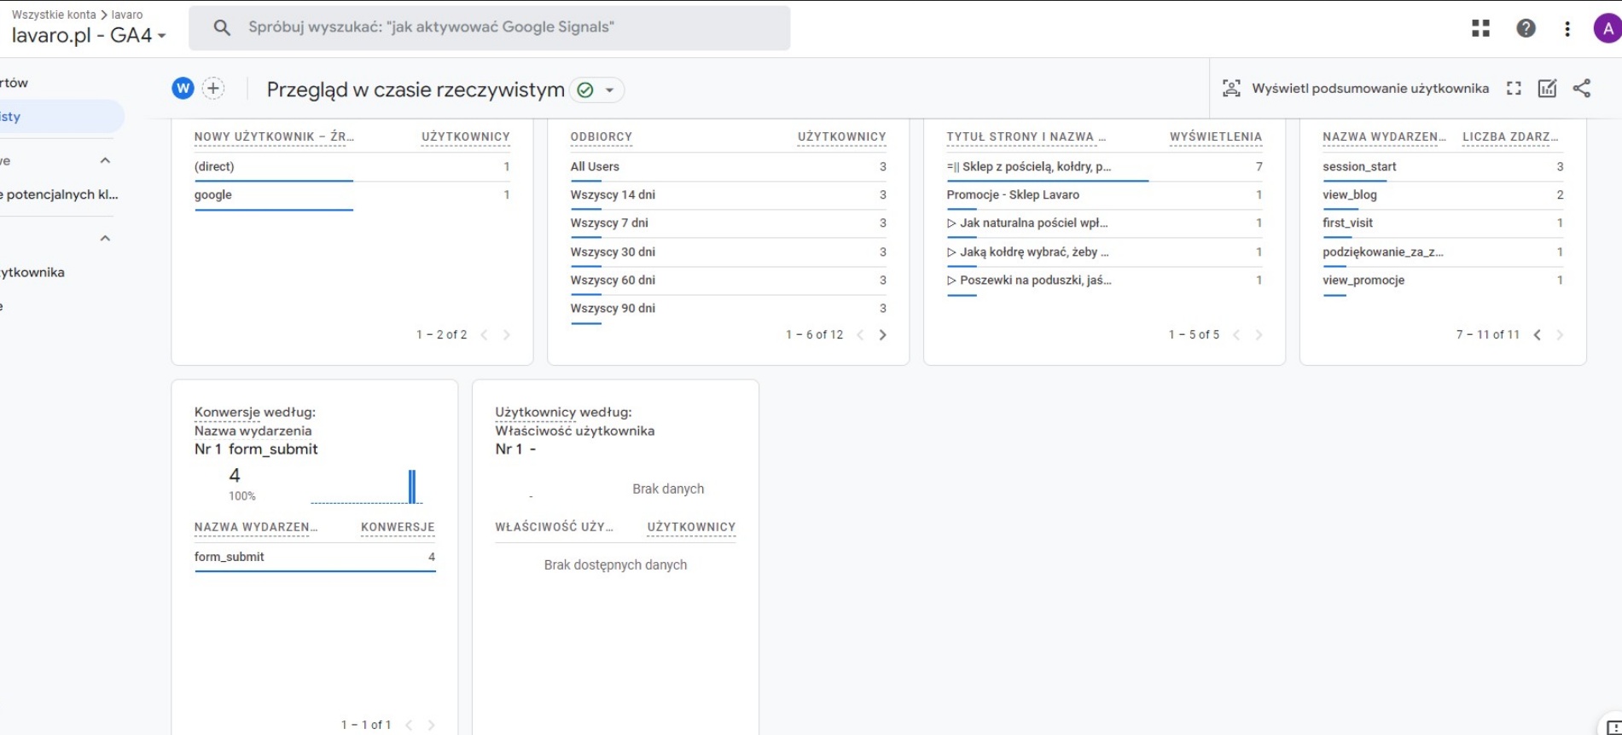Enter fullscreen mode with the expand icon

click(x=1514, y=89)
